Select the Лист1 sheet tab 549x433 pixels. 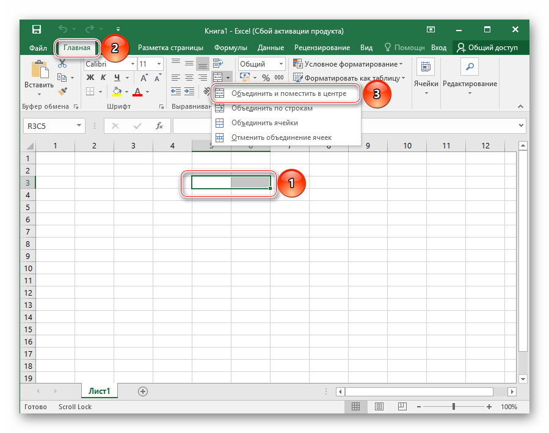[x=99, y=391]
